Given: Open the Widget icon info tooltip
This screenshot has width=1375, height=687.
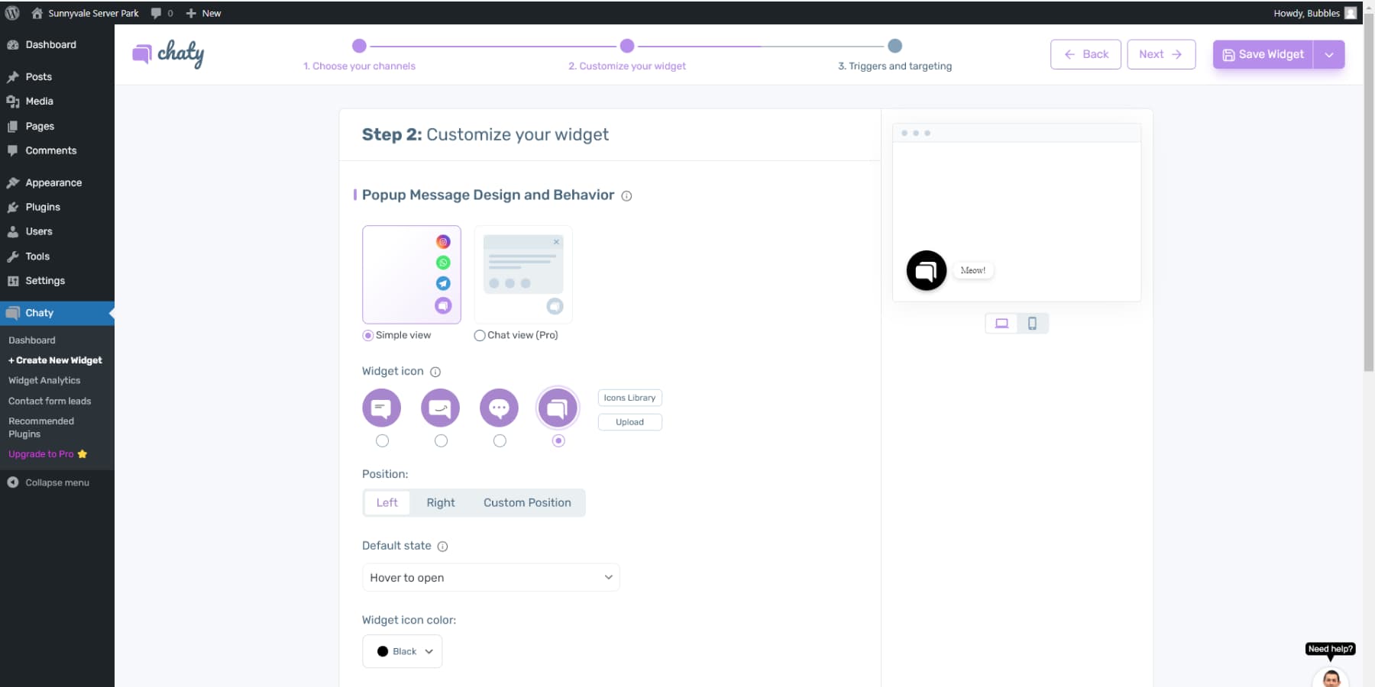Looking at the screenshot, I should pos(435,372).
